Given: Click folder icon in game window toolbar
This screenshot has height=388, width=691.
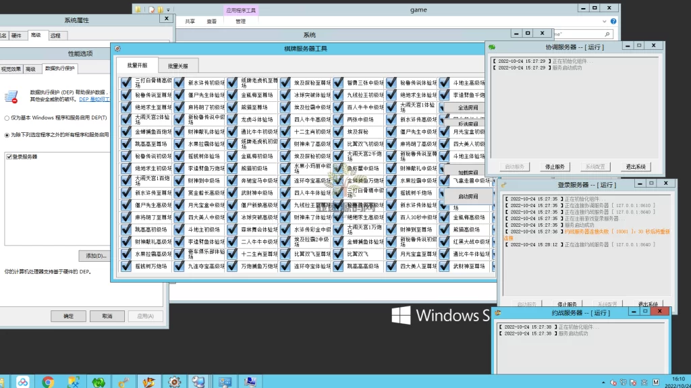Looking at the screenshot, I should 138,10.
